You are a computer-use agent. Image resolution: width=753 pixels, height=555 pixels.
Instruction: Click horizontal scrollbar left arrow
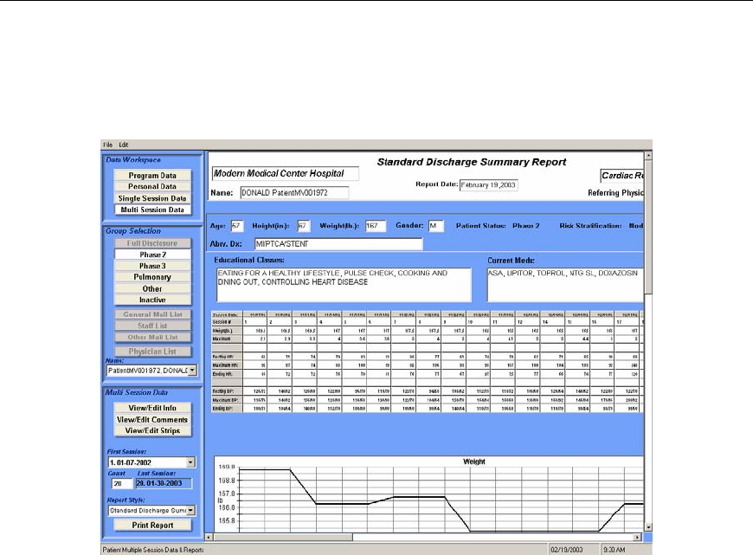(209, 537)
